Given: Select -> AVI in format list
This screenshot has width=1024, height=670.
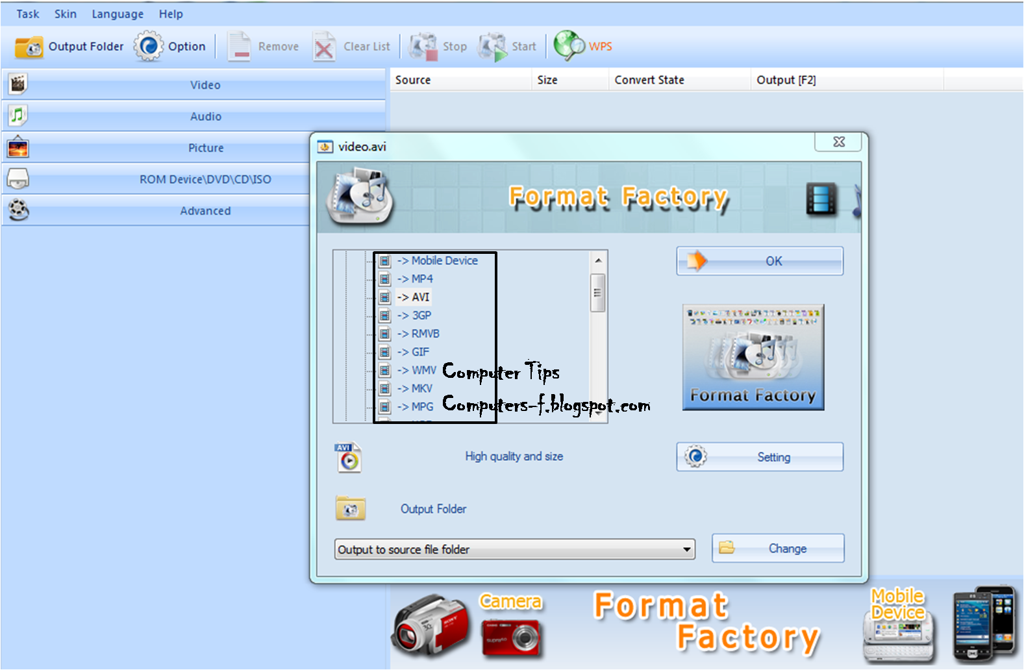Looking at the screenshot, I should [414, 297].
